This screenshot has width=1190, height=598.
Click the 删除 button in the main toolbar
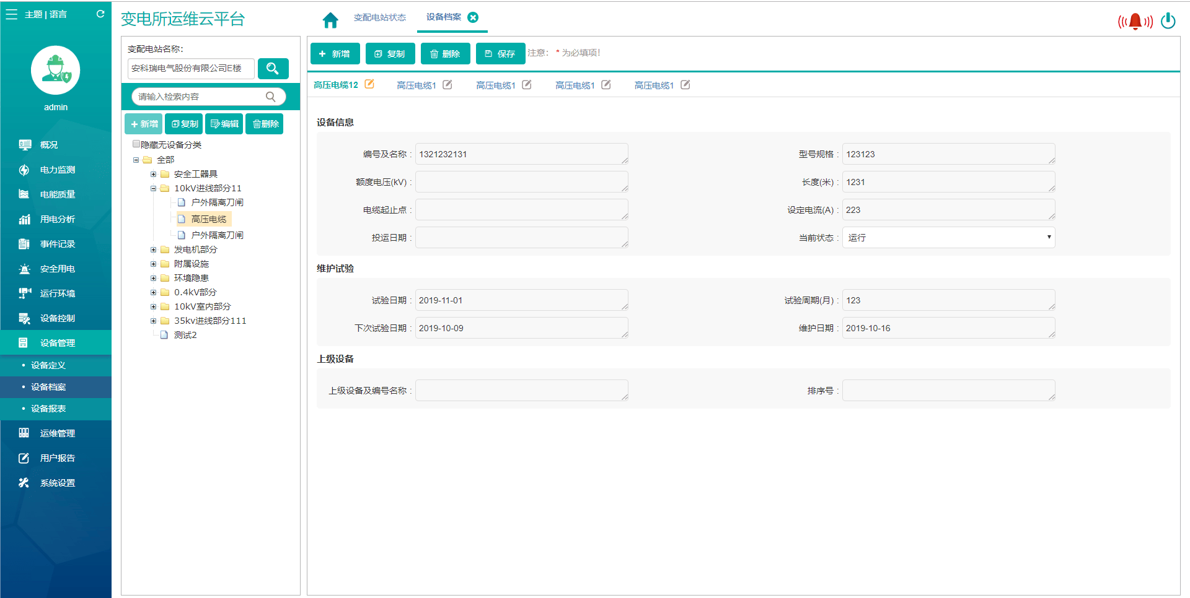445,54
